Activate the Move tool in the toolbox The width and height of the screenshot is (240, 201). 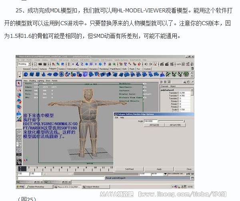[19, 95]
